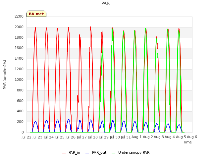The width and height of the screenshot is (212, 159).
Task: Click the BA_met label box
Action: tap(36, 14)
